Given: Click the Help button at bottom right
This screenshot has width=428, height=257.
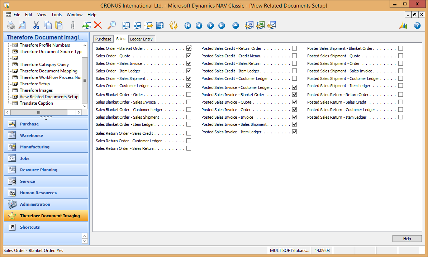Looking at the screenshot, I should click(407, 239).
